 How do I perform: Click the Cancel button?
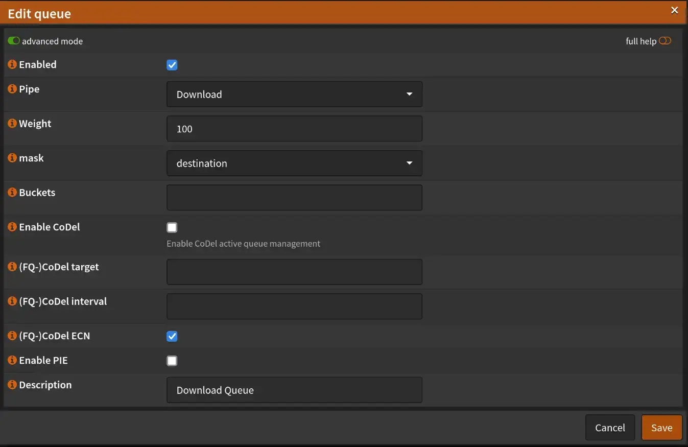click(610, 428)
